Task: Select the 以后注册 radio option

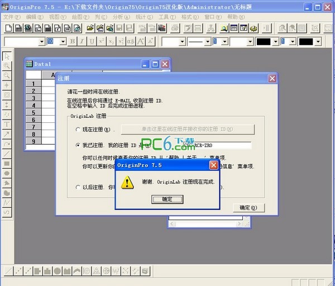Action: coord(78,187)
